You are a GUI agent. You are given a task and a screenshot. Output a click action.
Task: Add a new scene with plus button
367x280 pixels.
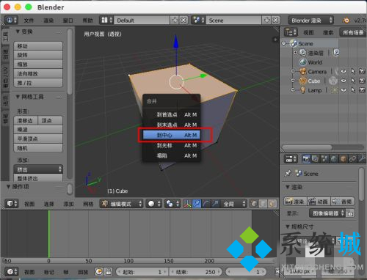267,20
